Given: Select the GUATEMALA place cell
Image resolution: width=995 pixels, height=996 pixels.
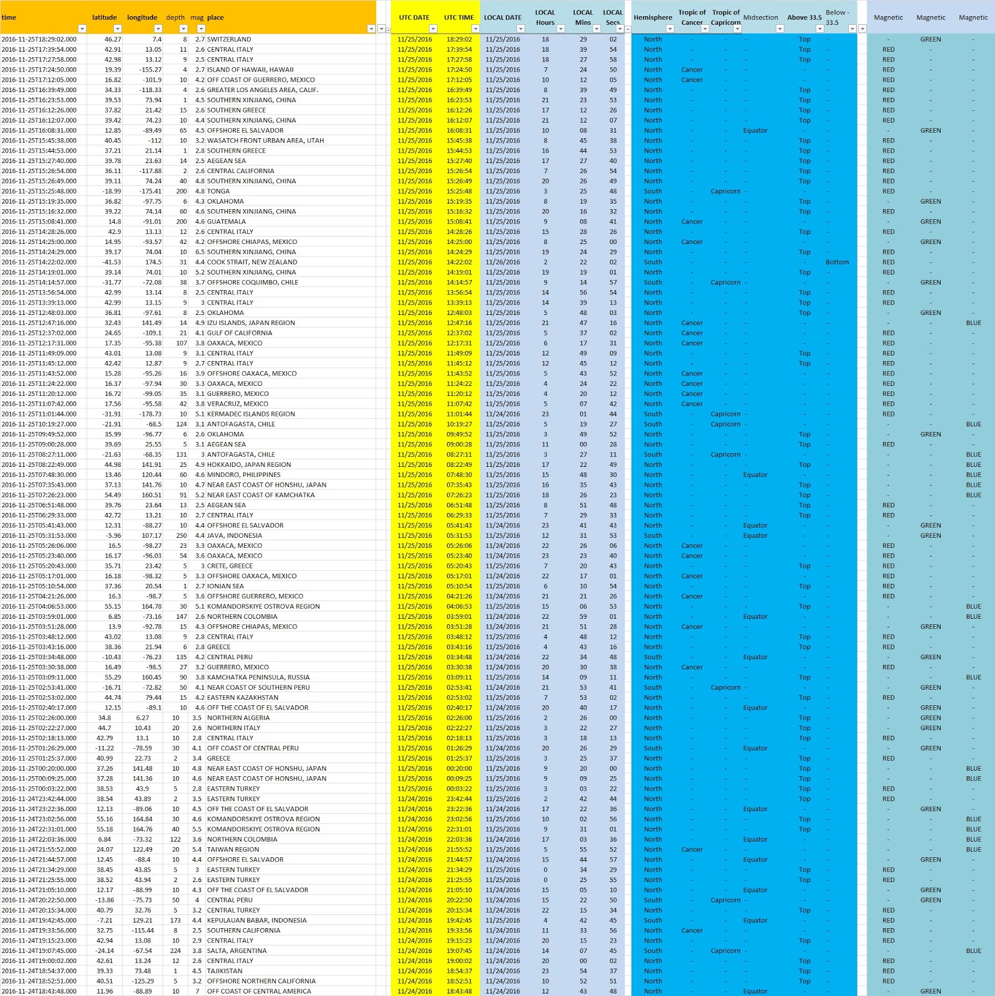Looking at the screenshot, I should (x=290, y=222).
